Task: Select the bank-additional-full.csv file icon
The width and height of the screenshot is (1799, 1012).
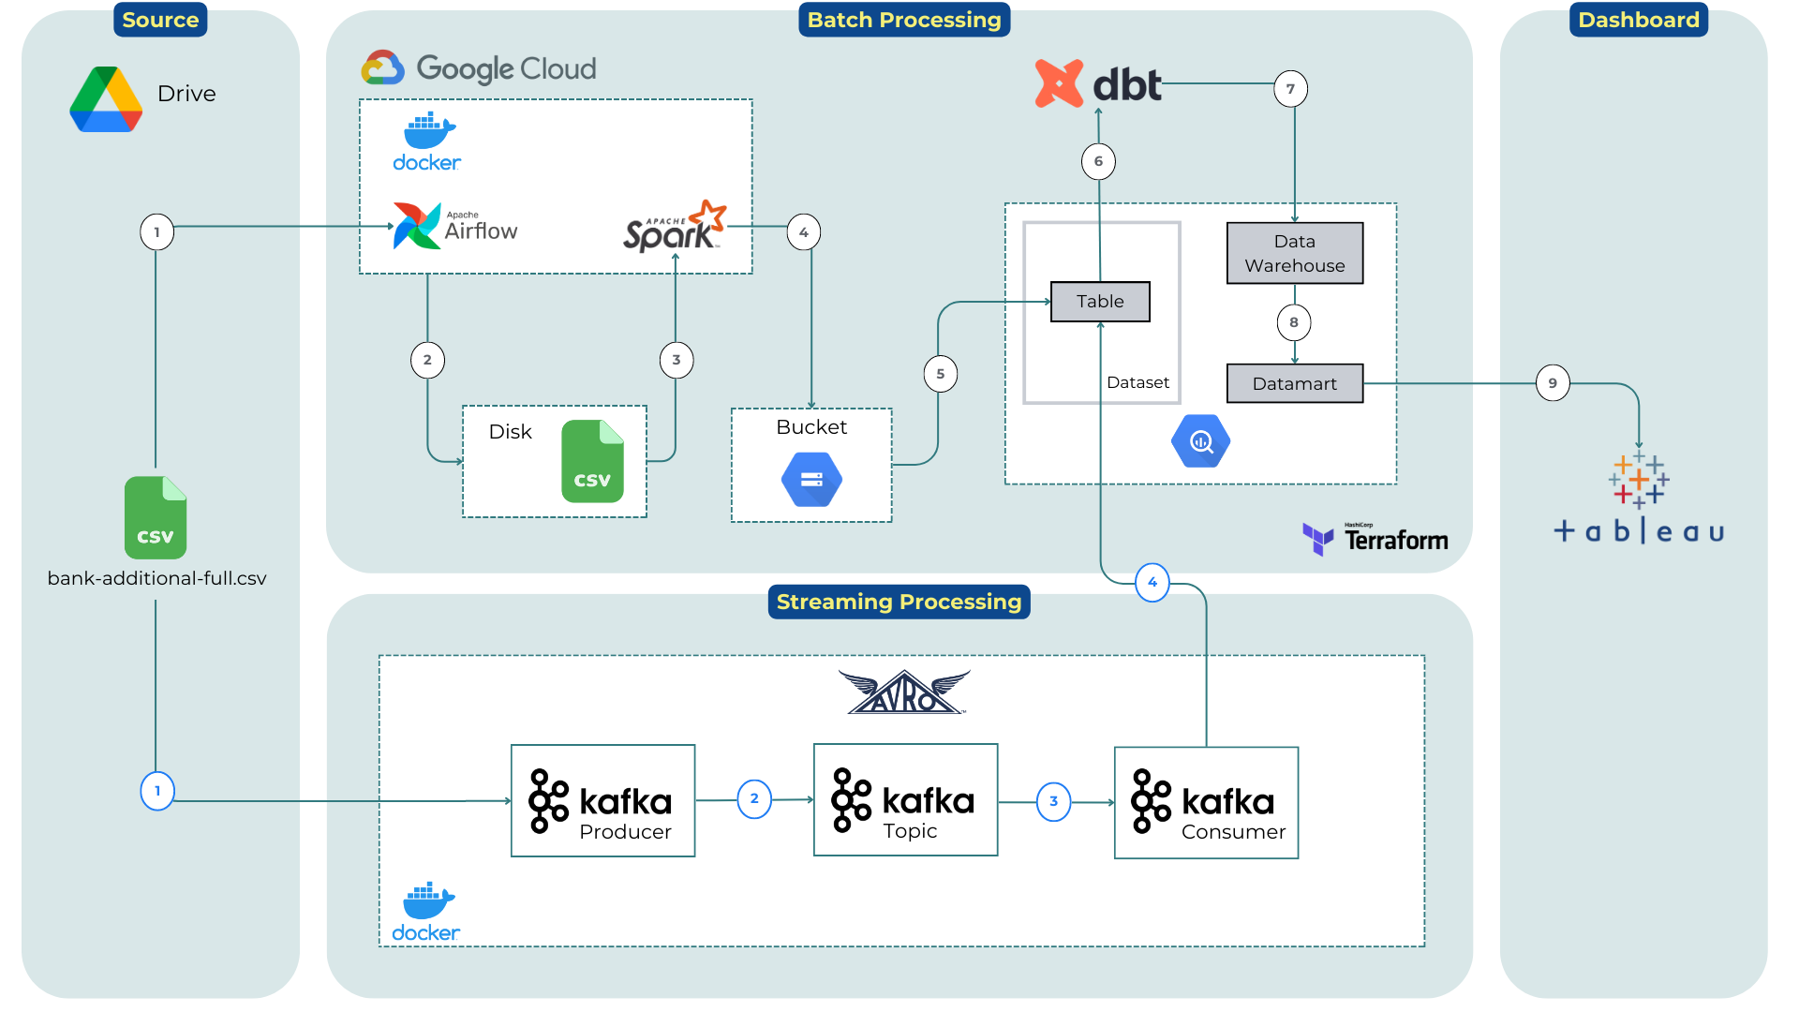Action: [x=156, y=517]
